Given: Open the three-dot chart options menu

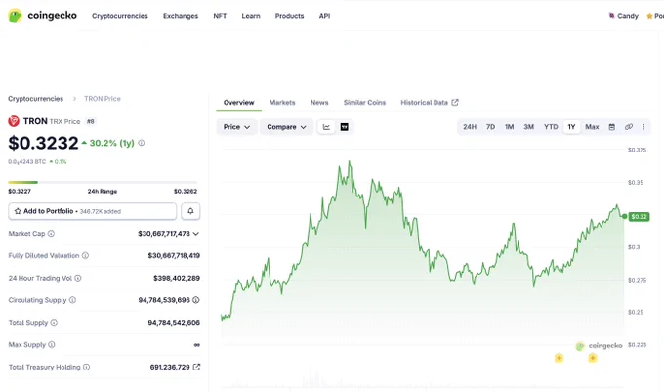Looking at the screenshot, I should point(643,127).
